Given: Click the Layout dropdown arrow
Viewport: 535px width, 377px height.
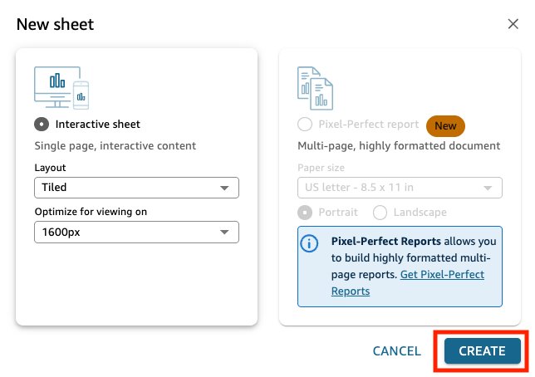Looking at the screenshot, I should (224, 188).
